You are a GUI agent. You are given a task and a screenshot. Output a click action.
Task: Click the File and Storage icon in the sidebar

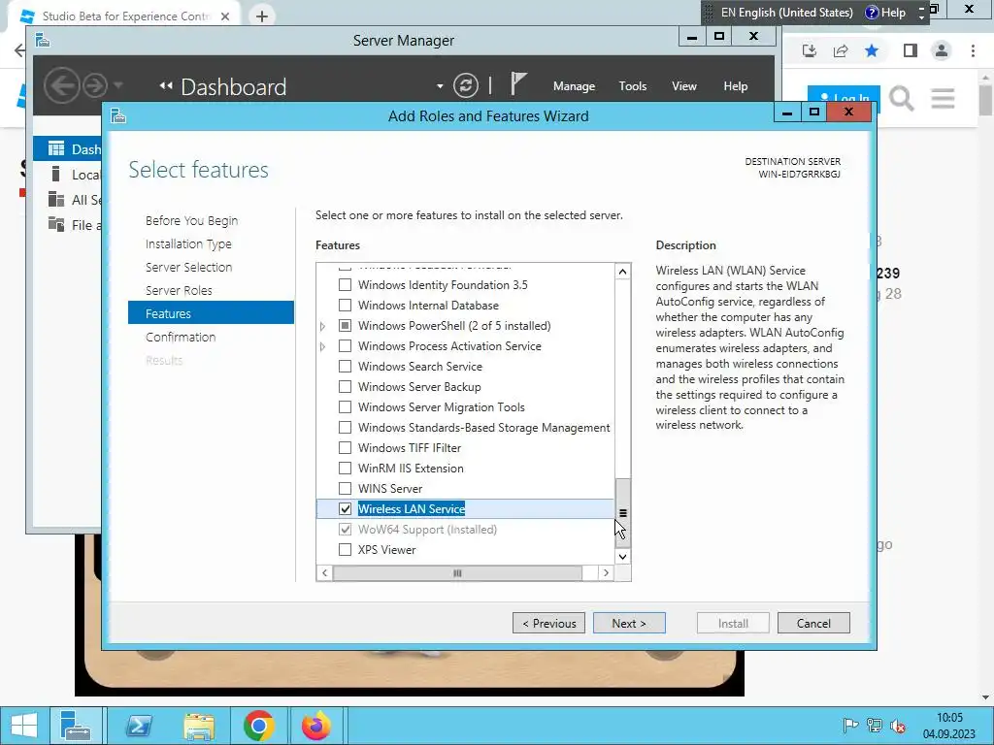tap(55, 224)
